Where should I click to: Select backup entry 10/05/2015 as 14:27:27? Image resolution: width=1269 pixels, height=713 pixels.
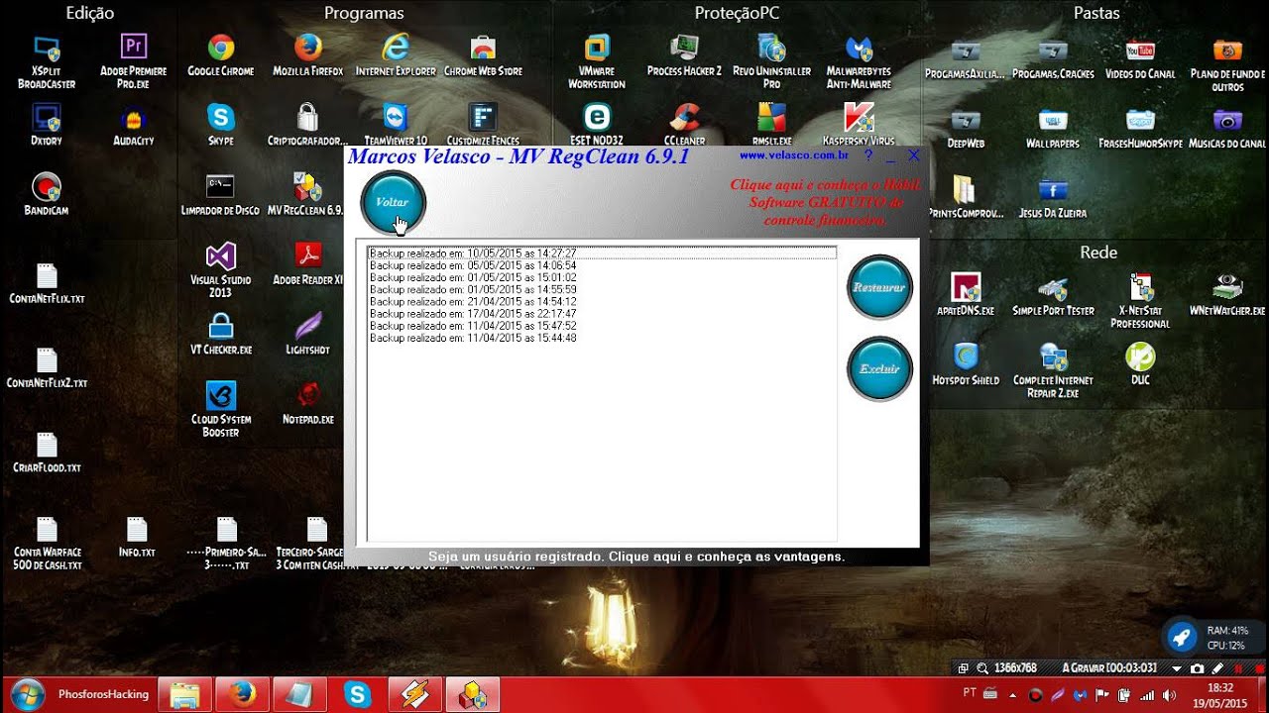602,254
